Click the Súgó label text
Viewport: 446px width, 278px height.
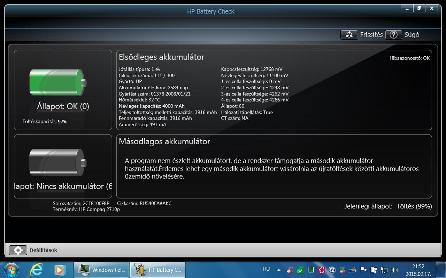[412, 35]
